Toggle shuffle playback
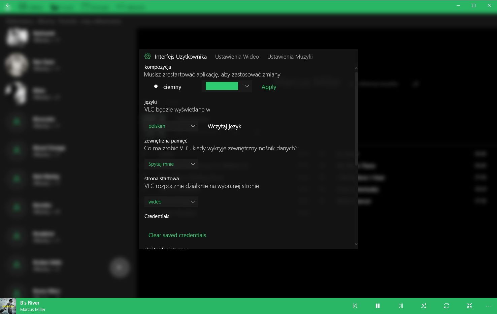The width and height of the screenshot is (497, 314). [424, 306]
